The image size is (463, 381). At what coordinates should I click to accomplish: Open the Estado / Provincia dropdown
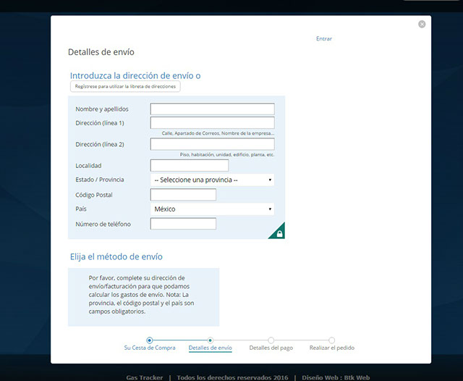212,180
